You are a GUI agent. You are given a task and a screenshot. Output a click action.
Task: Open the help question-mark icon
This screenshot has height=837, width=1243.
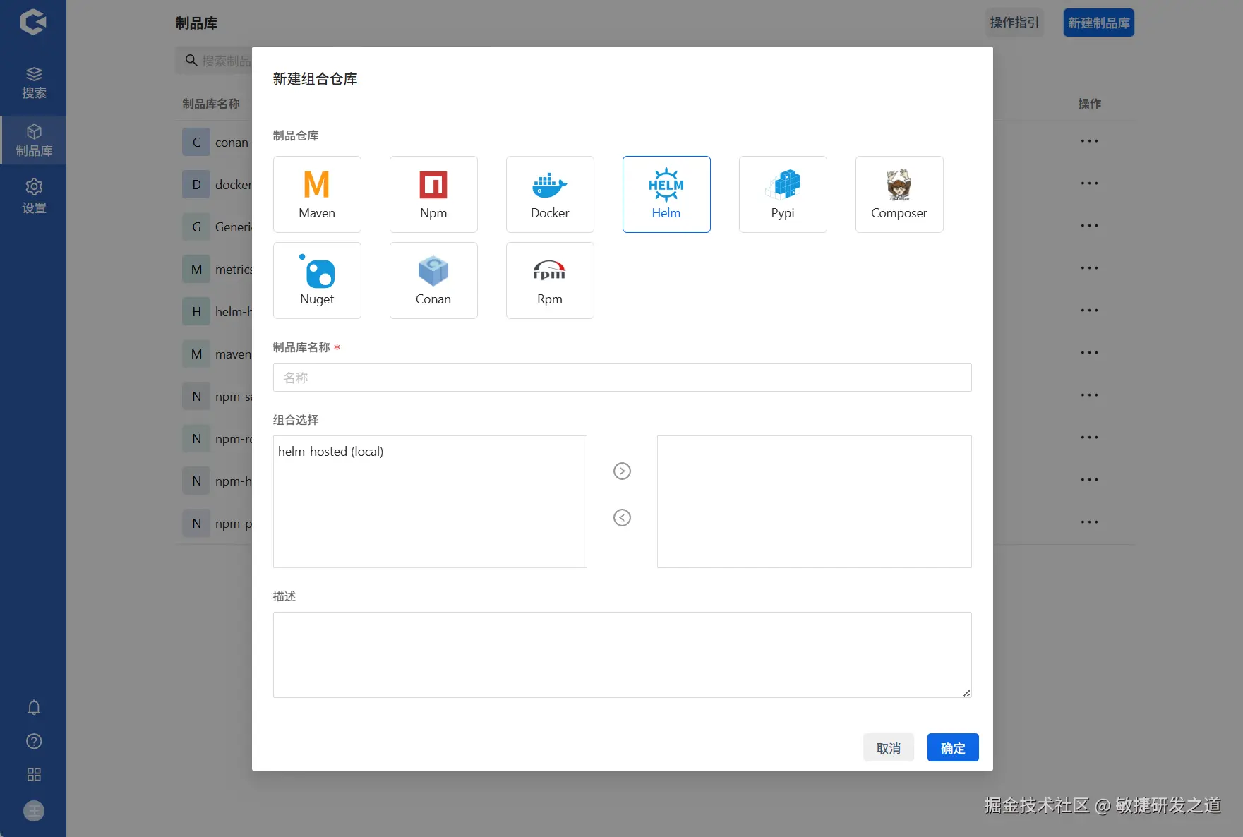34,741
